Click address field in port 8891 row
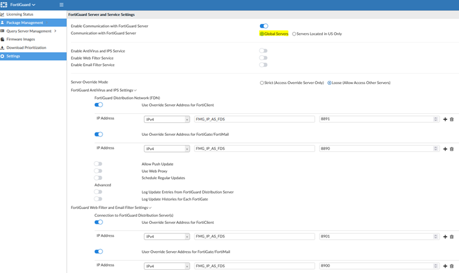The image size is (459, 273). tap(254, 119)
